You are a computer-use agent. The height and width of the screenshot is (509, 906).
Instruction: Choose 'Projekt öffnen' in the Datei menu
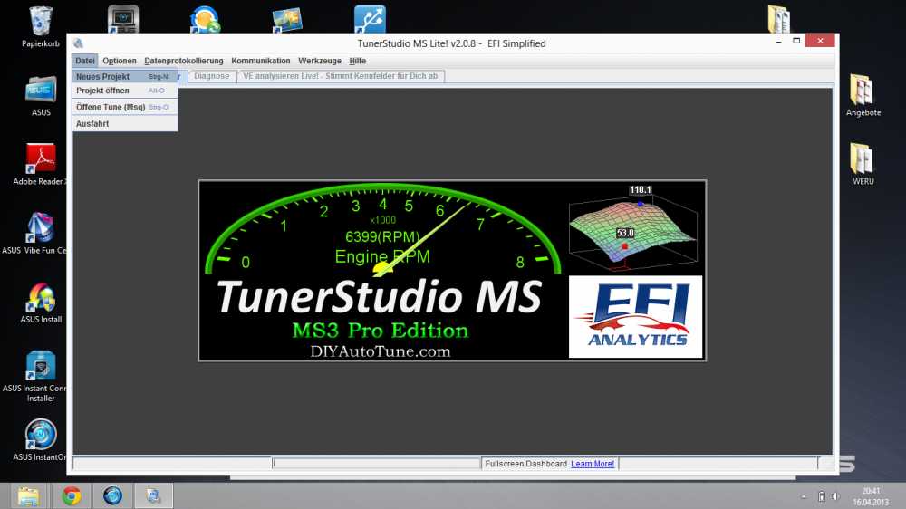coord(103,91)
